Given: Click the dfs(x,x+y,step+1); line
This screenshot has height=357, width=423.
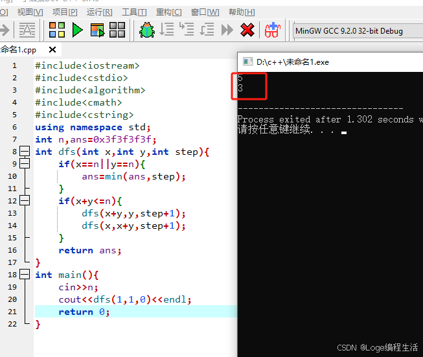Looking at the screenshot, I should tap(133, 225).
